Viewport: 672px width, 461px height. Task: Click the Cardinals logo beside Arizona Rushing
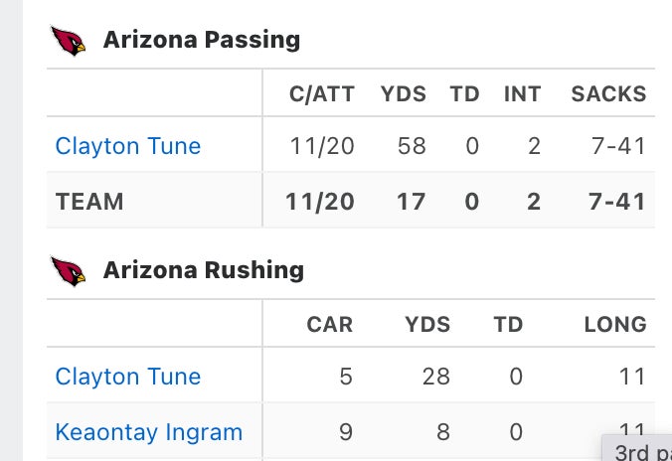(69, 270)
